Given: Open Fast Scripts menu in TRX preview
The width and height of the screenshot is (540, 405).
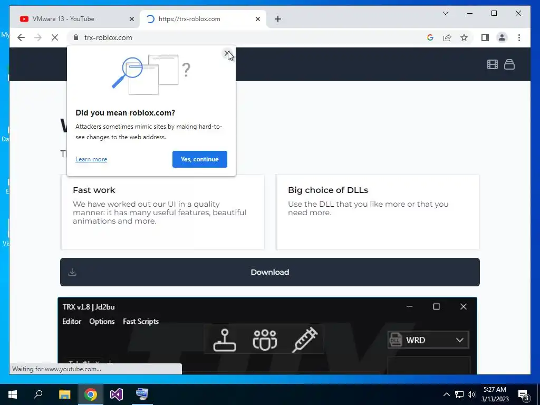Looking at the screenshot, I should click(141, 321).
